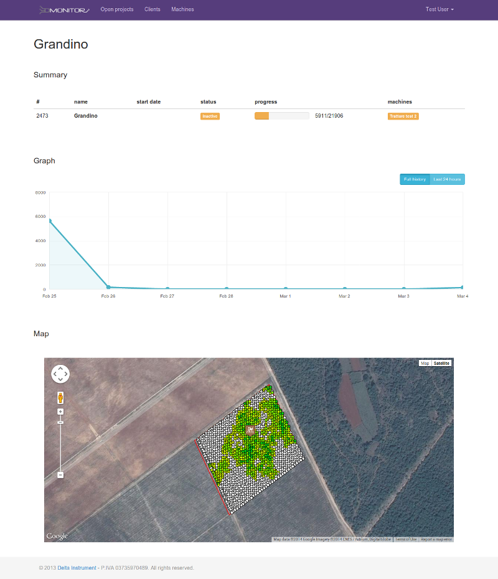Click the map zoom in plus button

[60, 412]
